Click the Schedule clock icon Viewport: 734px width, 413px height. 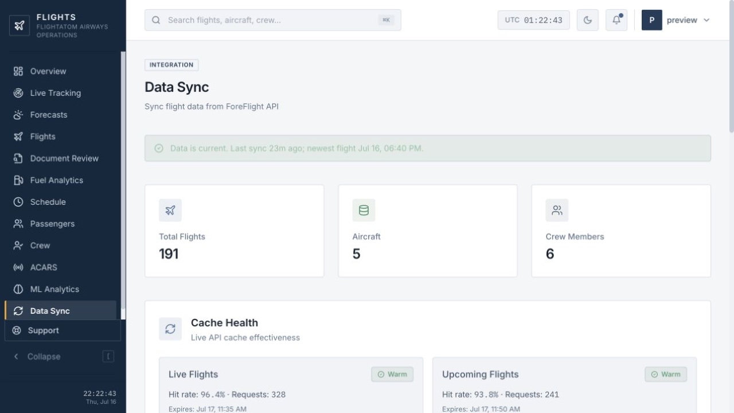pyautogui.click(x=18, y=202)
